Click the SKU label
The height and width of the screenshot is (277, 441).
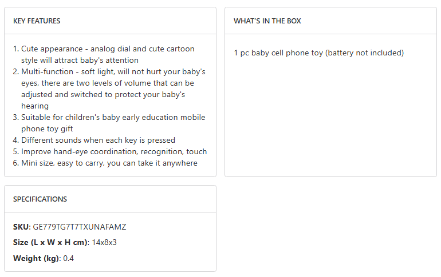click(21, 227)
